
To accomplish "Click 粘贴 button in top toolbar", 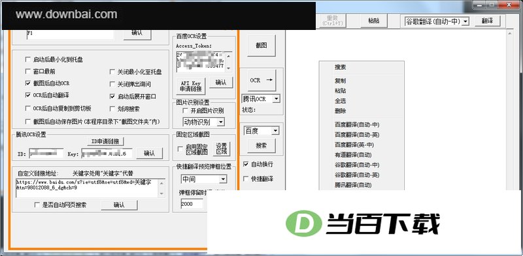I will (x=373, y=21).
